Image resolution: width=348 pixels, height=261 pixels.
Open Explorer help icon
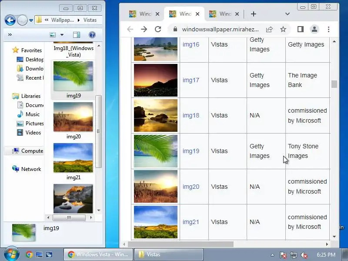click(x=92, y=35)
